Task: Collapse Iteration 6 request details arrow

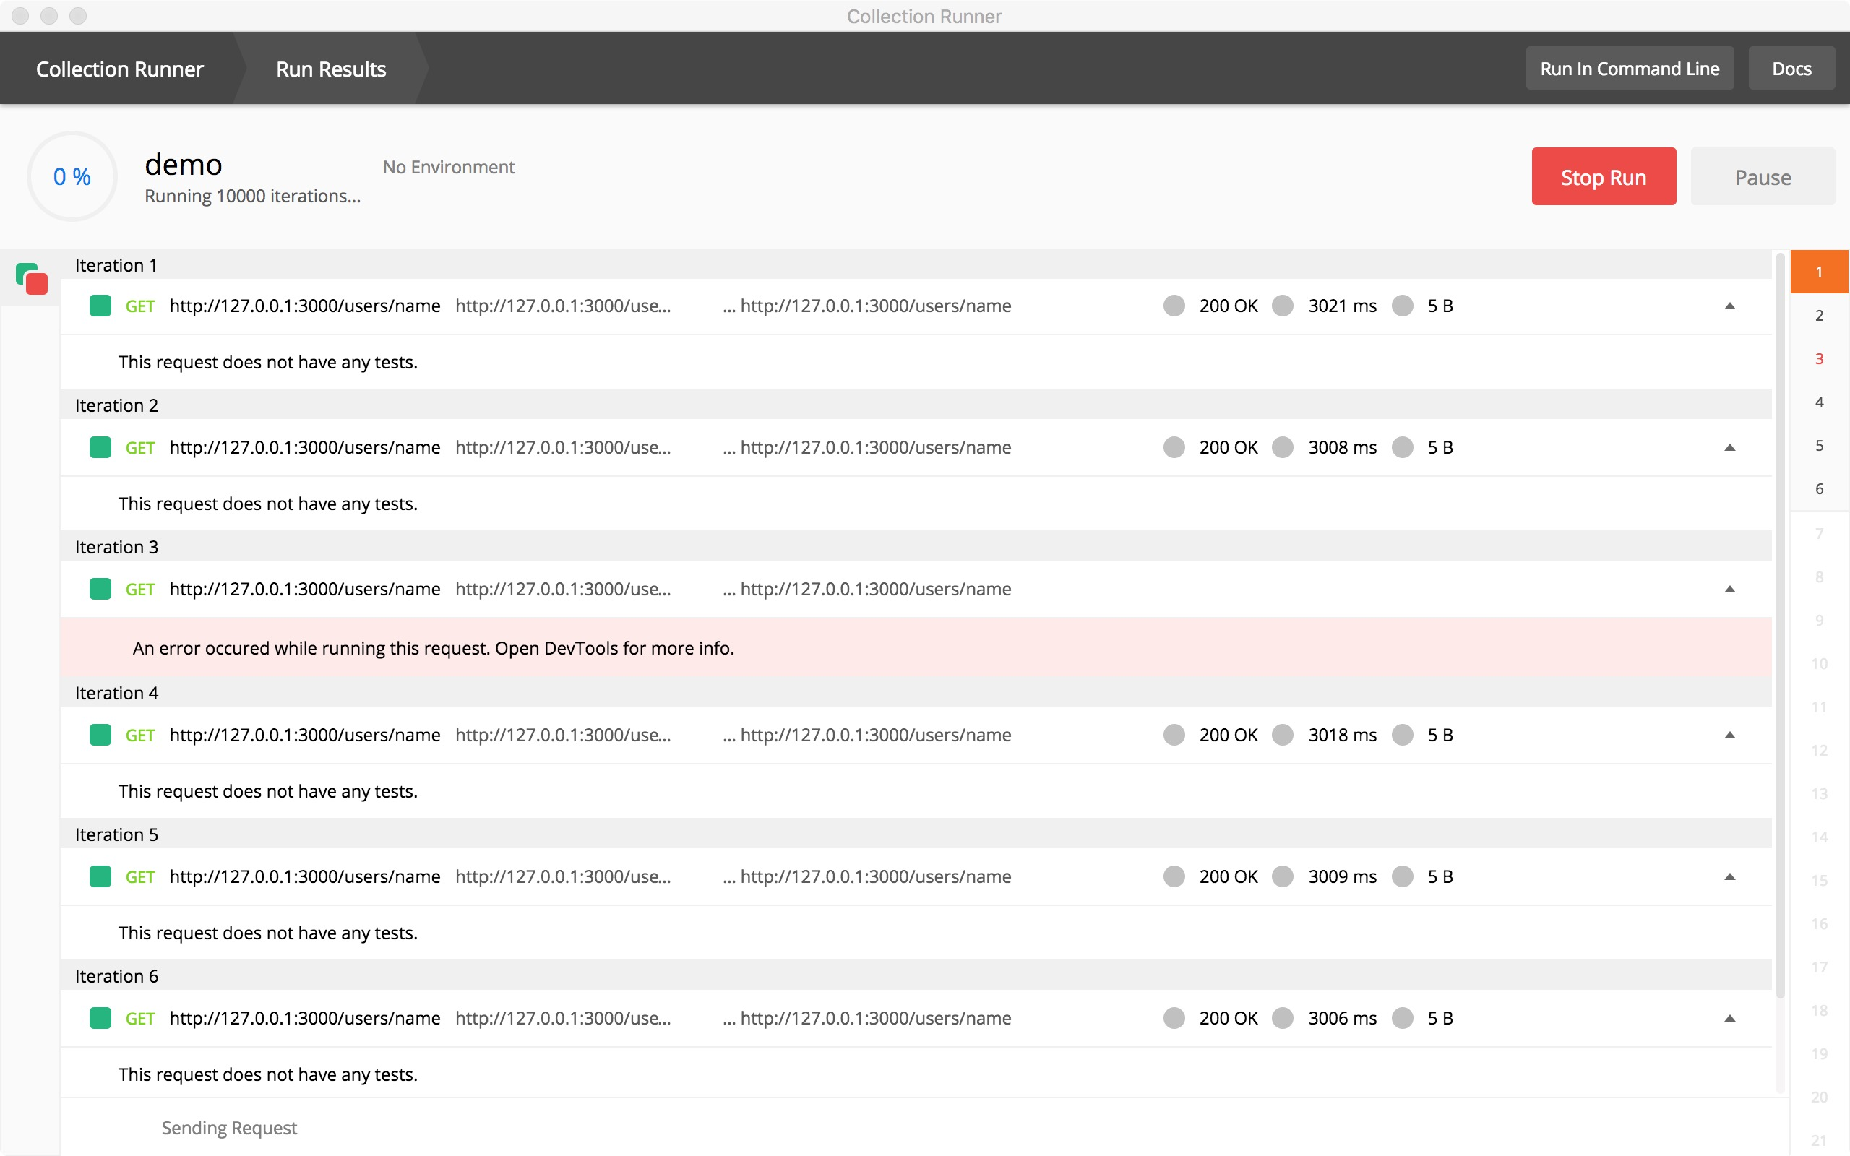Action: pyautogui.click(x=1730, y=1017)
